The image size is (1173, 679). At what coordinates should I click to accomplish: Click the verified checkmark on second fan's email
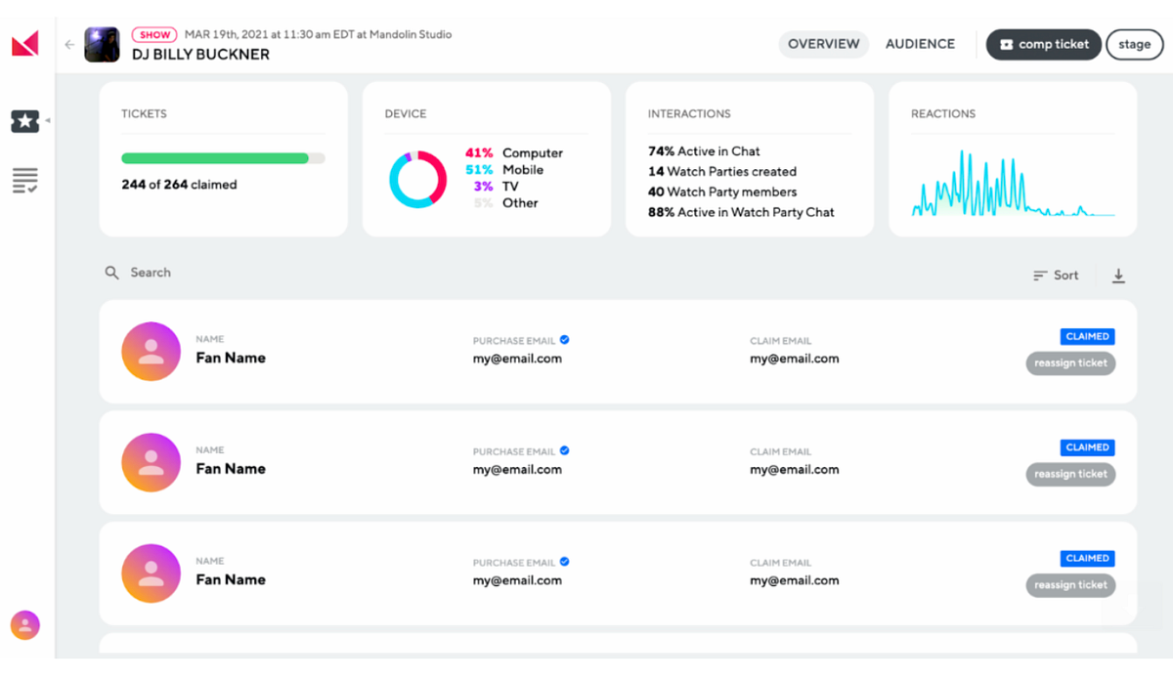click(564, 450)
